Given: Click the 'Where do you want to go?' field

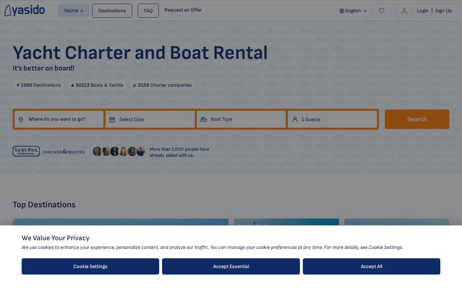Looking at the screenshot, I should [59, 119].
